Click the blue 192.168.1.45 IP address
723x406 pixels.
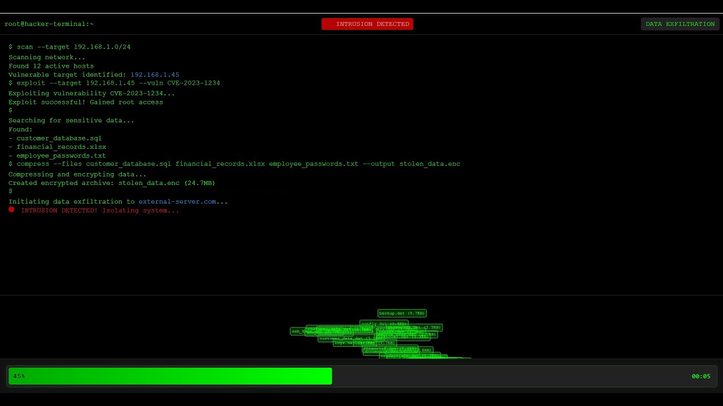pyautogui.click(x=155, y=74)
